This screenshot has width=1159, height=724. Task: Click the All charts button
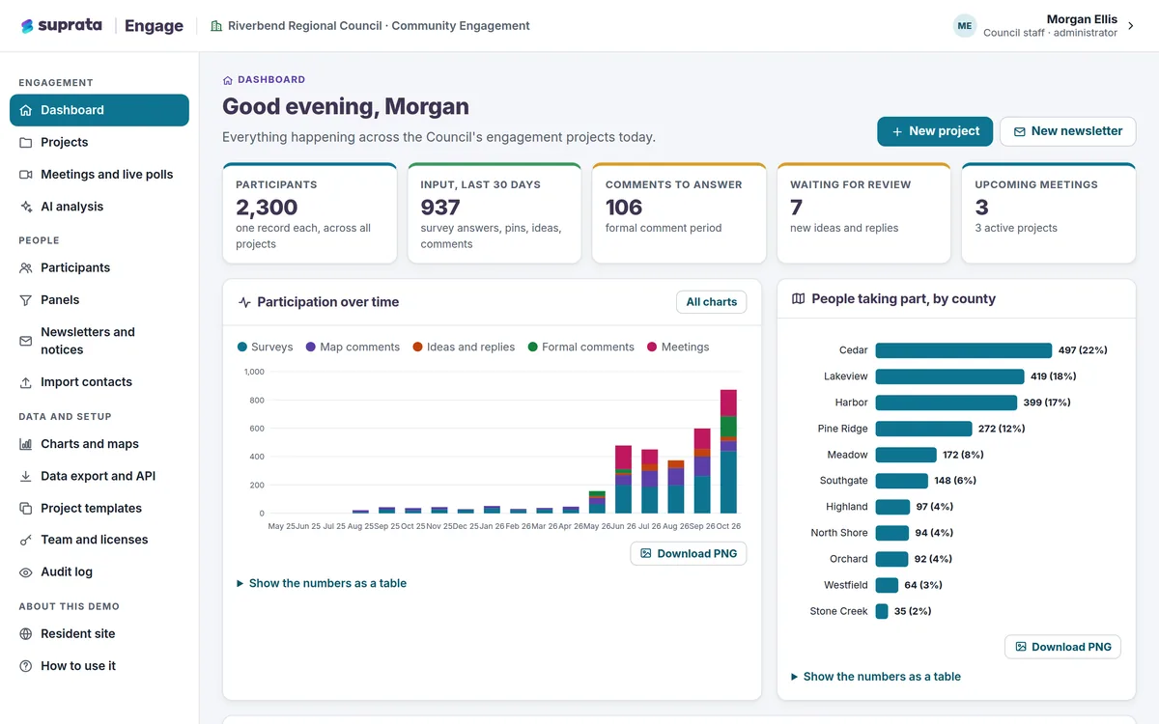tap(712, 302)
